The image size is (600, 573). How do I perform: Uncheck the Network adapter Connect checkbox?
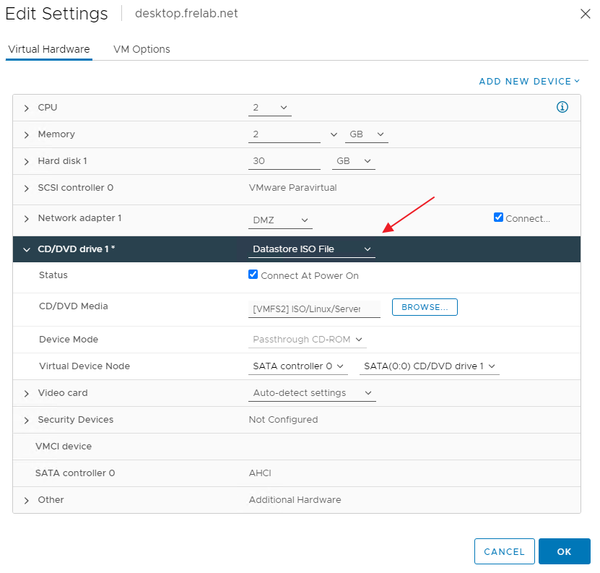coord(498,217)
